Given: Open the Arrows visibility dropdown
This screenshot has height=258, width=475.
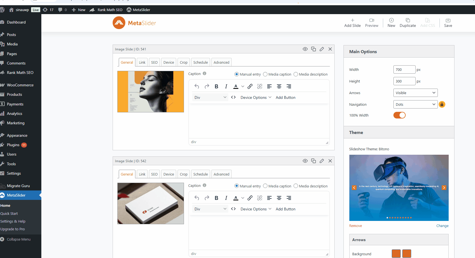Looking at the screenshot, I should point(415,92).
